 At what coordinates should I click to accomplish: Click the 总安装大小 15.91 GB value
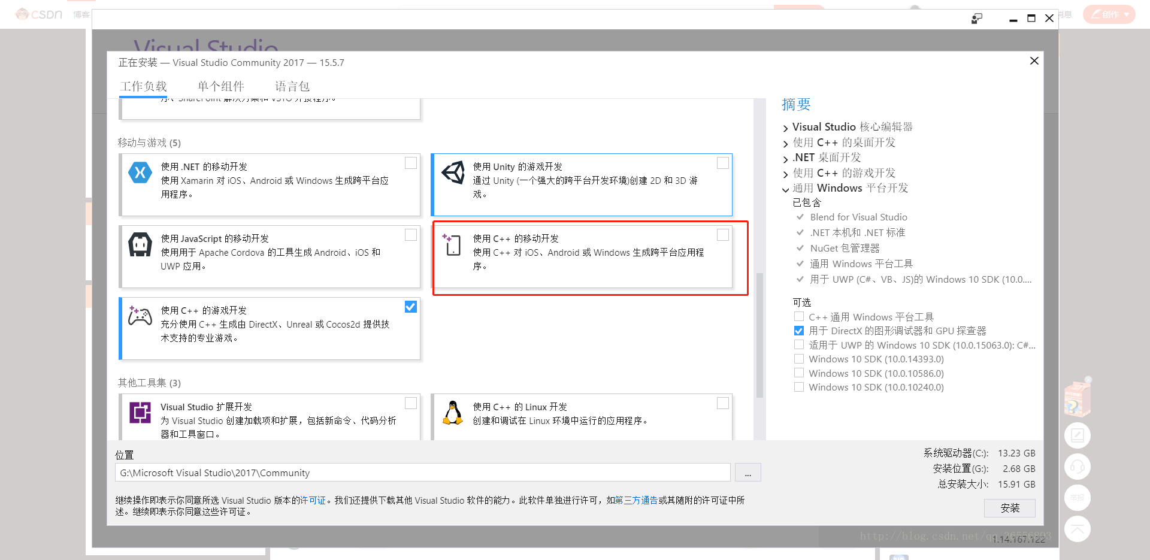coord(1016,484)
